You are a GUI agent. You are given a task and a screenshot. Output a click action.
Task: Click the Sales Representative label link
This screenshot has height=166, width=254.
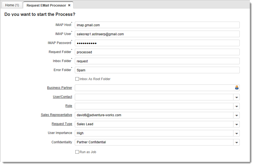coord(56,115)
